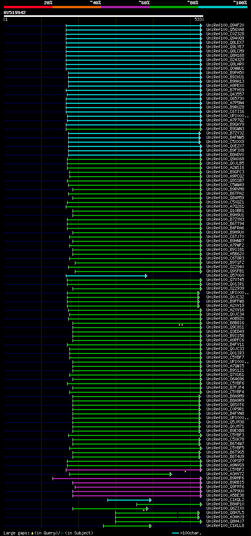Click the long purple bar of B9RMF6
This screenshot has width=251, height=536.
tap(127, 478)
